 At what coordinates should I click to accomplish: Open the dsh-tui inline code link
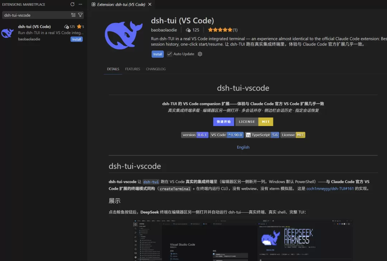pyautogui.click(x=151, y=182)
